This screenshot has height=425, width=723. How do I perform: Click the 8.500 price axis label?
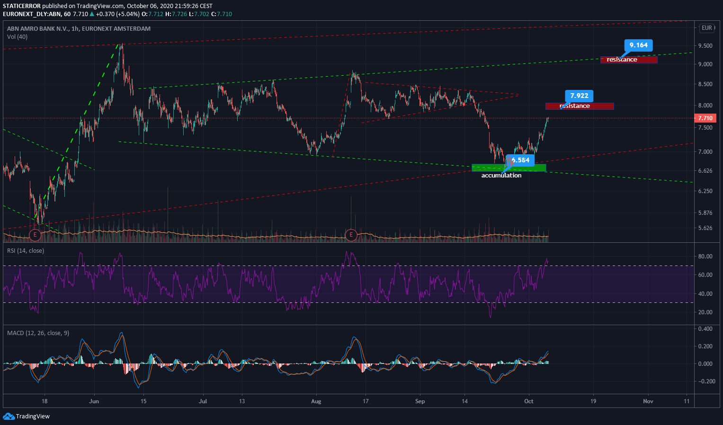pyautogui.click(x=705, y=84)
